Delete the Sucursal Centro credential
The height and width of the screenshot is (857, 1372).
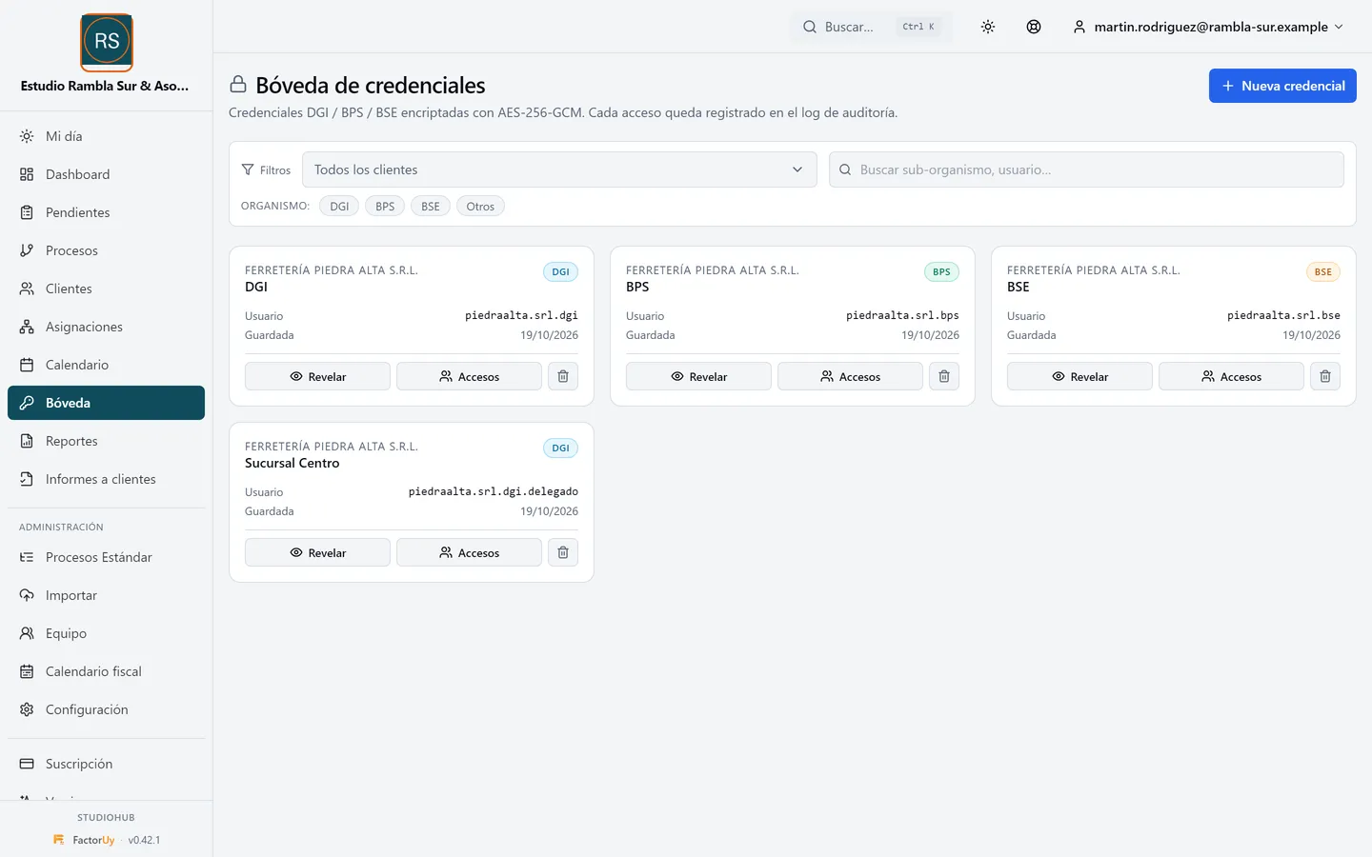tap(563, 552)
